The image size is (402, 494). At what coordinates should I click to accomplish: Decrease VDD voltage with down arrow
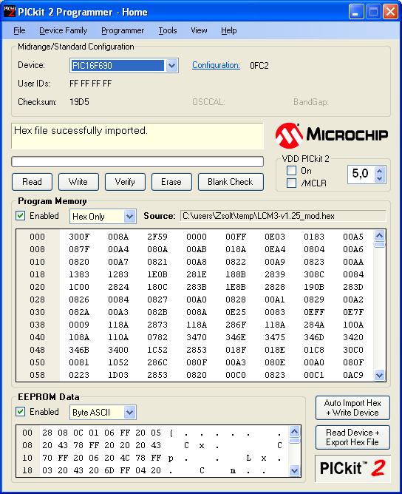coord(380,178)
